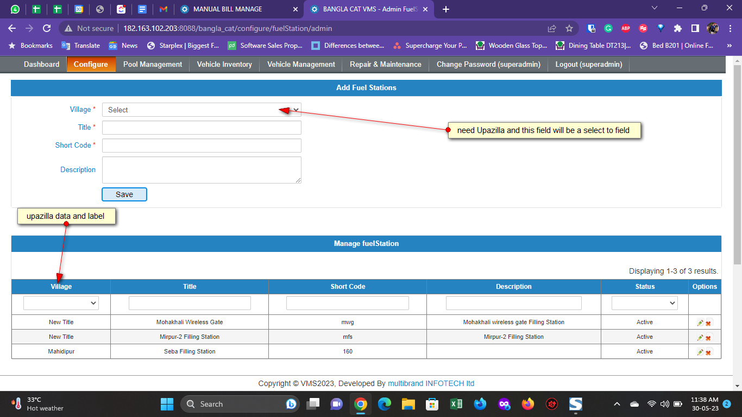This screenshot has width=742, height=417.
Task: Sort the table by Village column
Action: pos(61,287)
